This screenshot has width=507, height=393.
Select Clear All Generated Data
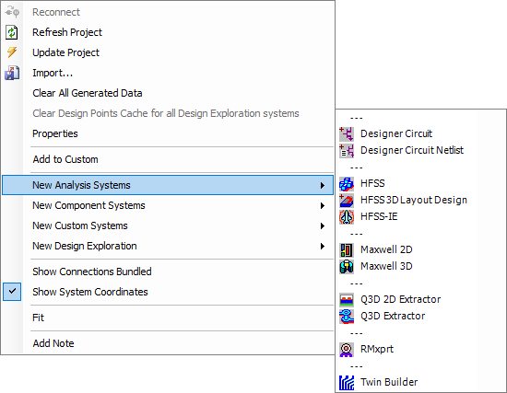point(88,93)
